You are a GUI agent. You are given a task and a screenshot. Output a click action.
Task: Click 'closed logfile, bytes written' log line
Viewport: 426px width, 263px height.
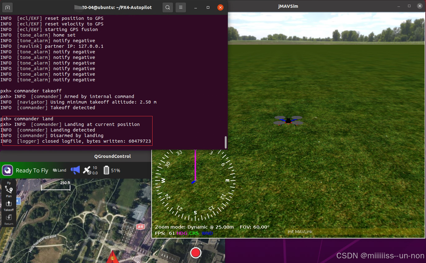76,141
